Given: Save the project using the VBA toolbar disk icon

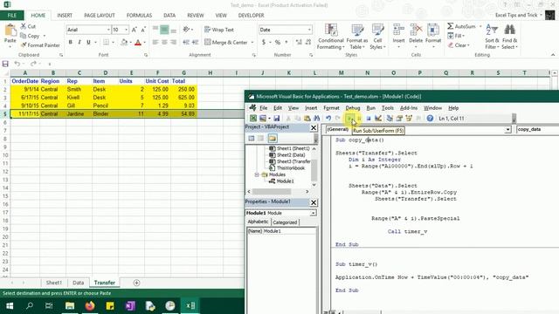Looking at the screenshot, I should 277,119.
